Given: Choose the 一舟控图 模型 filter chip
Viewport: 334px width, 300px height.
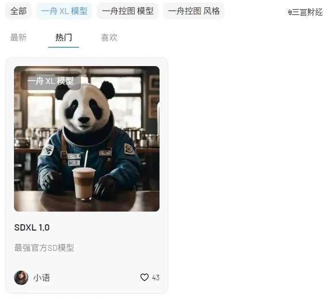Looking at the screenshot, I should (128, 11).
